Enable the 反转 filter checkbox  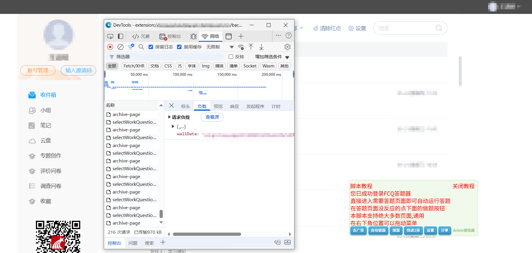pyautogui.click(x=231, y=57)
